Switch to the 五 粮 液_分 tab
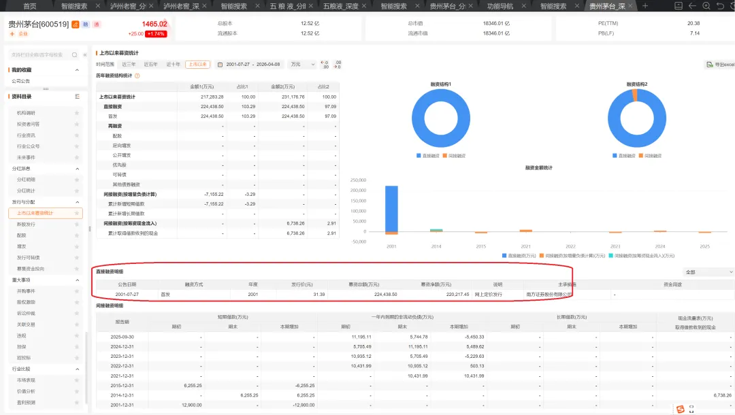Screen dimensions: 735x415 click(288, 6)
